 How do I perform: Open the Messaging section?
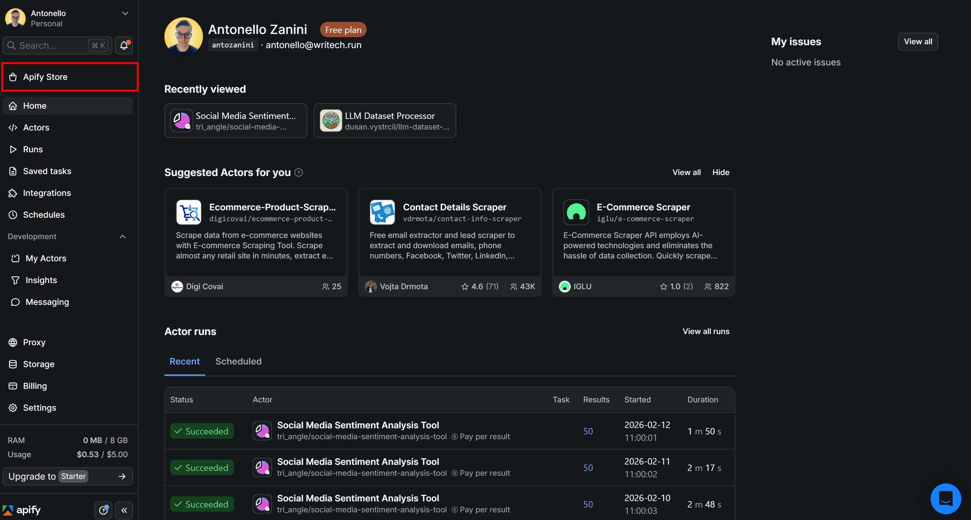[47, 302]
